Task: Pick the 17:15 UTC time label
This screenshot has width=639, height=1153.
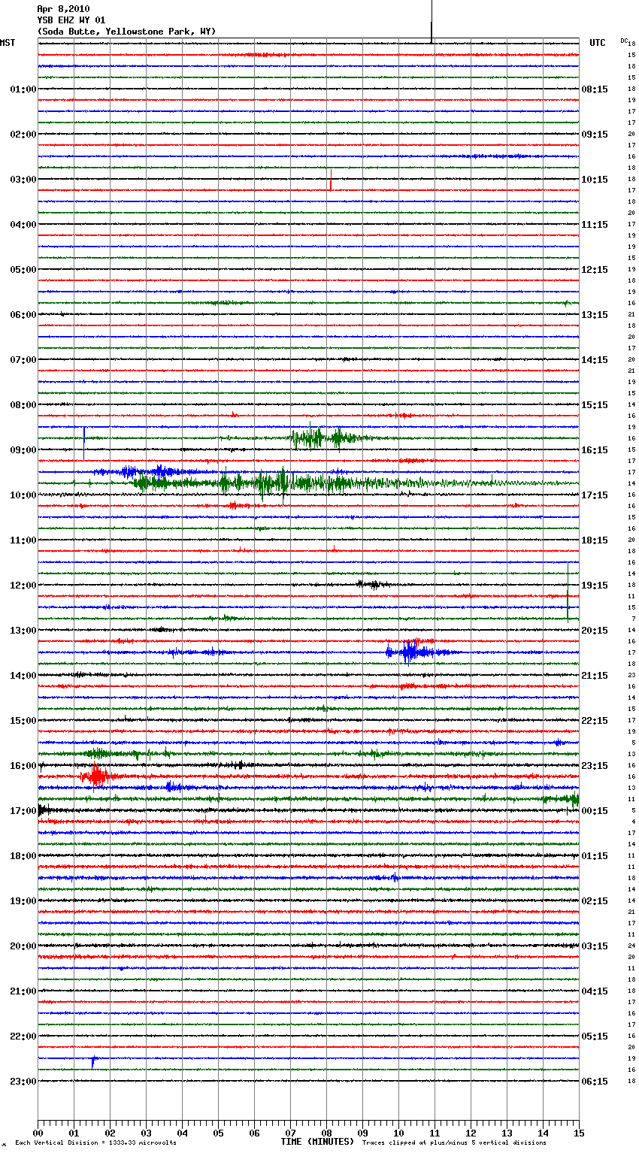Action: click(x=595, y=495)
